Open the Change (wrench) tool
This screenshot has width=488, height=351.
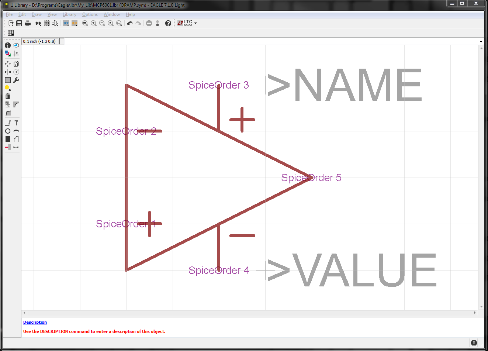16,80
